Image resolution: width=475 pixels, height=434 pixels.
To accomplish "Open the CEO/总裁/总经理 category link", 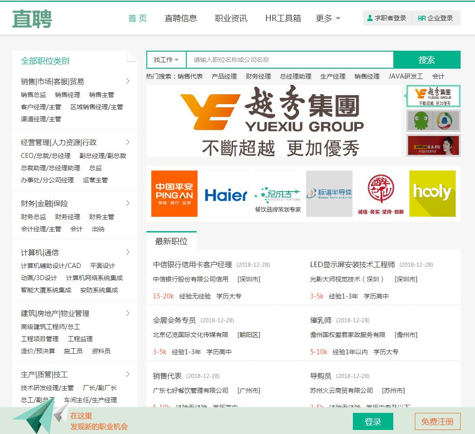I will 46,156.
